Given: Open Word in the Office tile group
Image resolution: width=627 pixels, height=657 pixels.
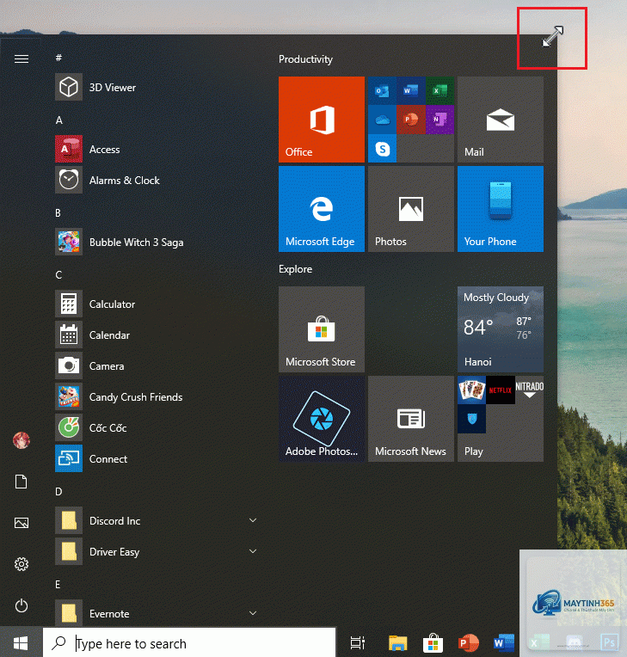Looking at the screenshot, I should point(411,90).
